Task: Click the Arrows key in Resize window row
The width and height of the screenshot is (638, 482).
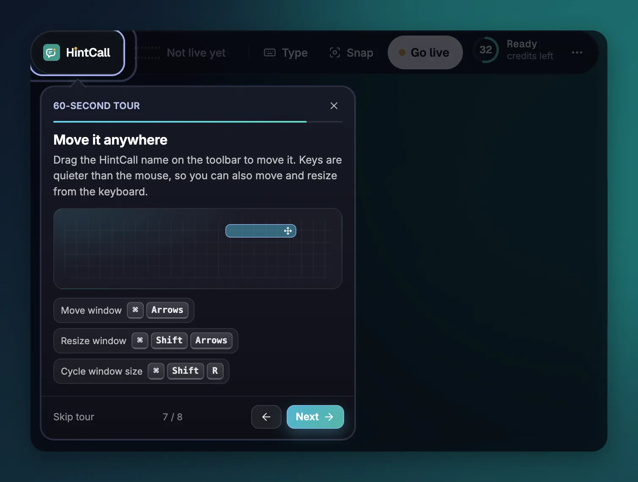Action: (x=211, y=340)
